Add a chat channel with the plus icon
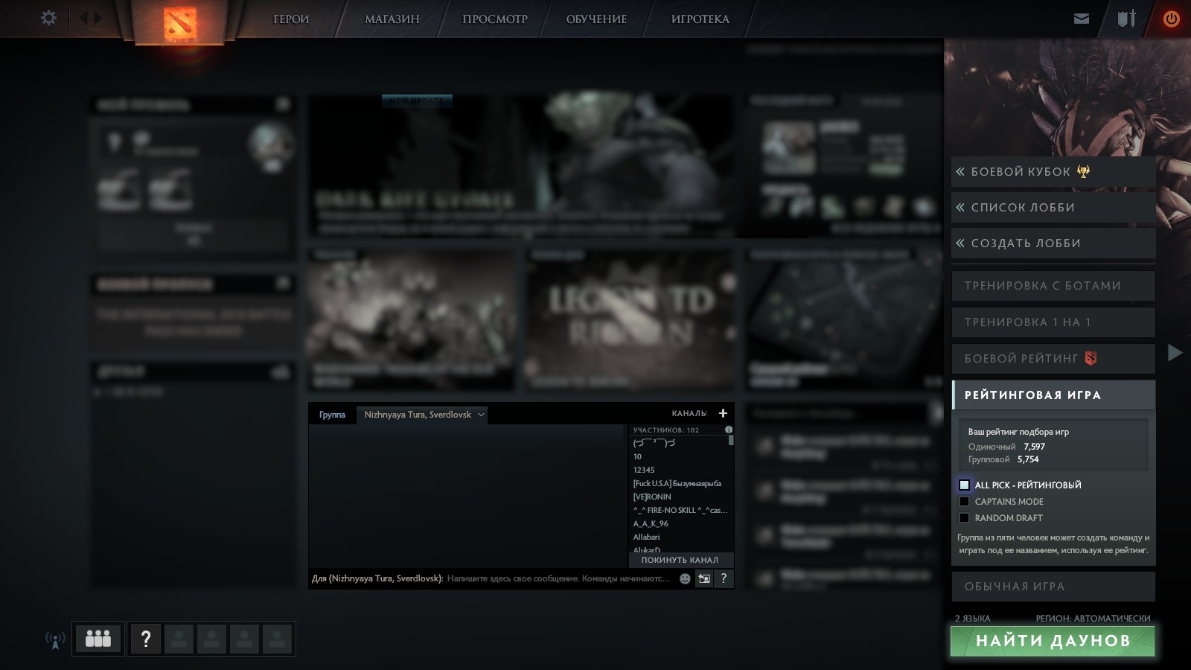 coord(723,413)
